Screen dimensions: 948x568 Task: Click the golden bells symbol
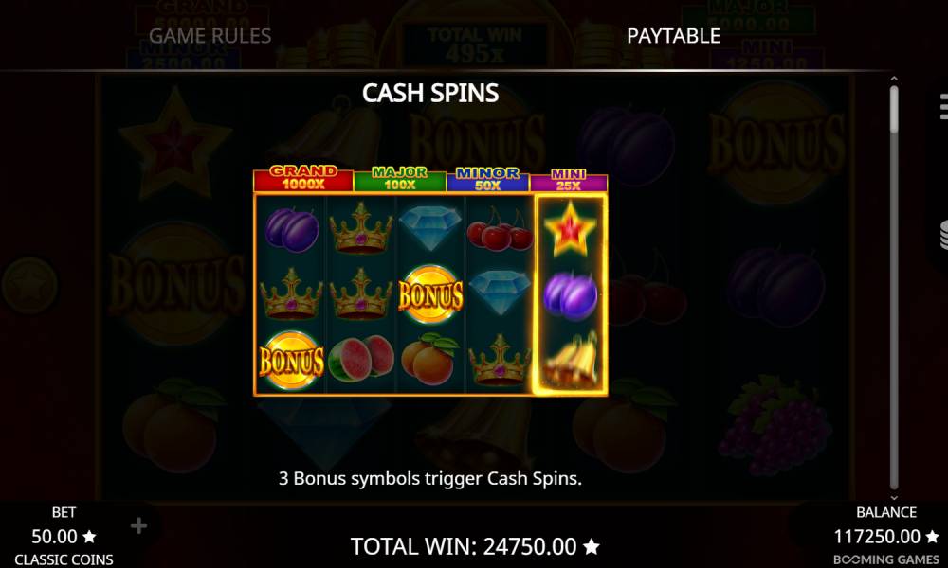pos(570,361)
